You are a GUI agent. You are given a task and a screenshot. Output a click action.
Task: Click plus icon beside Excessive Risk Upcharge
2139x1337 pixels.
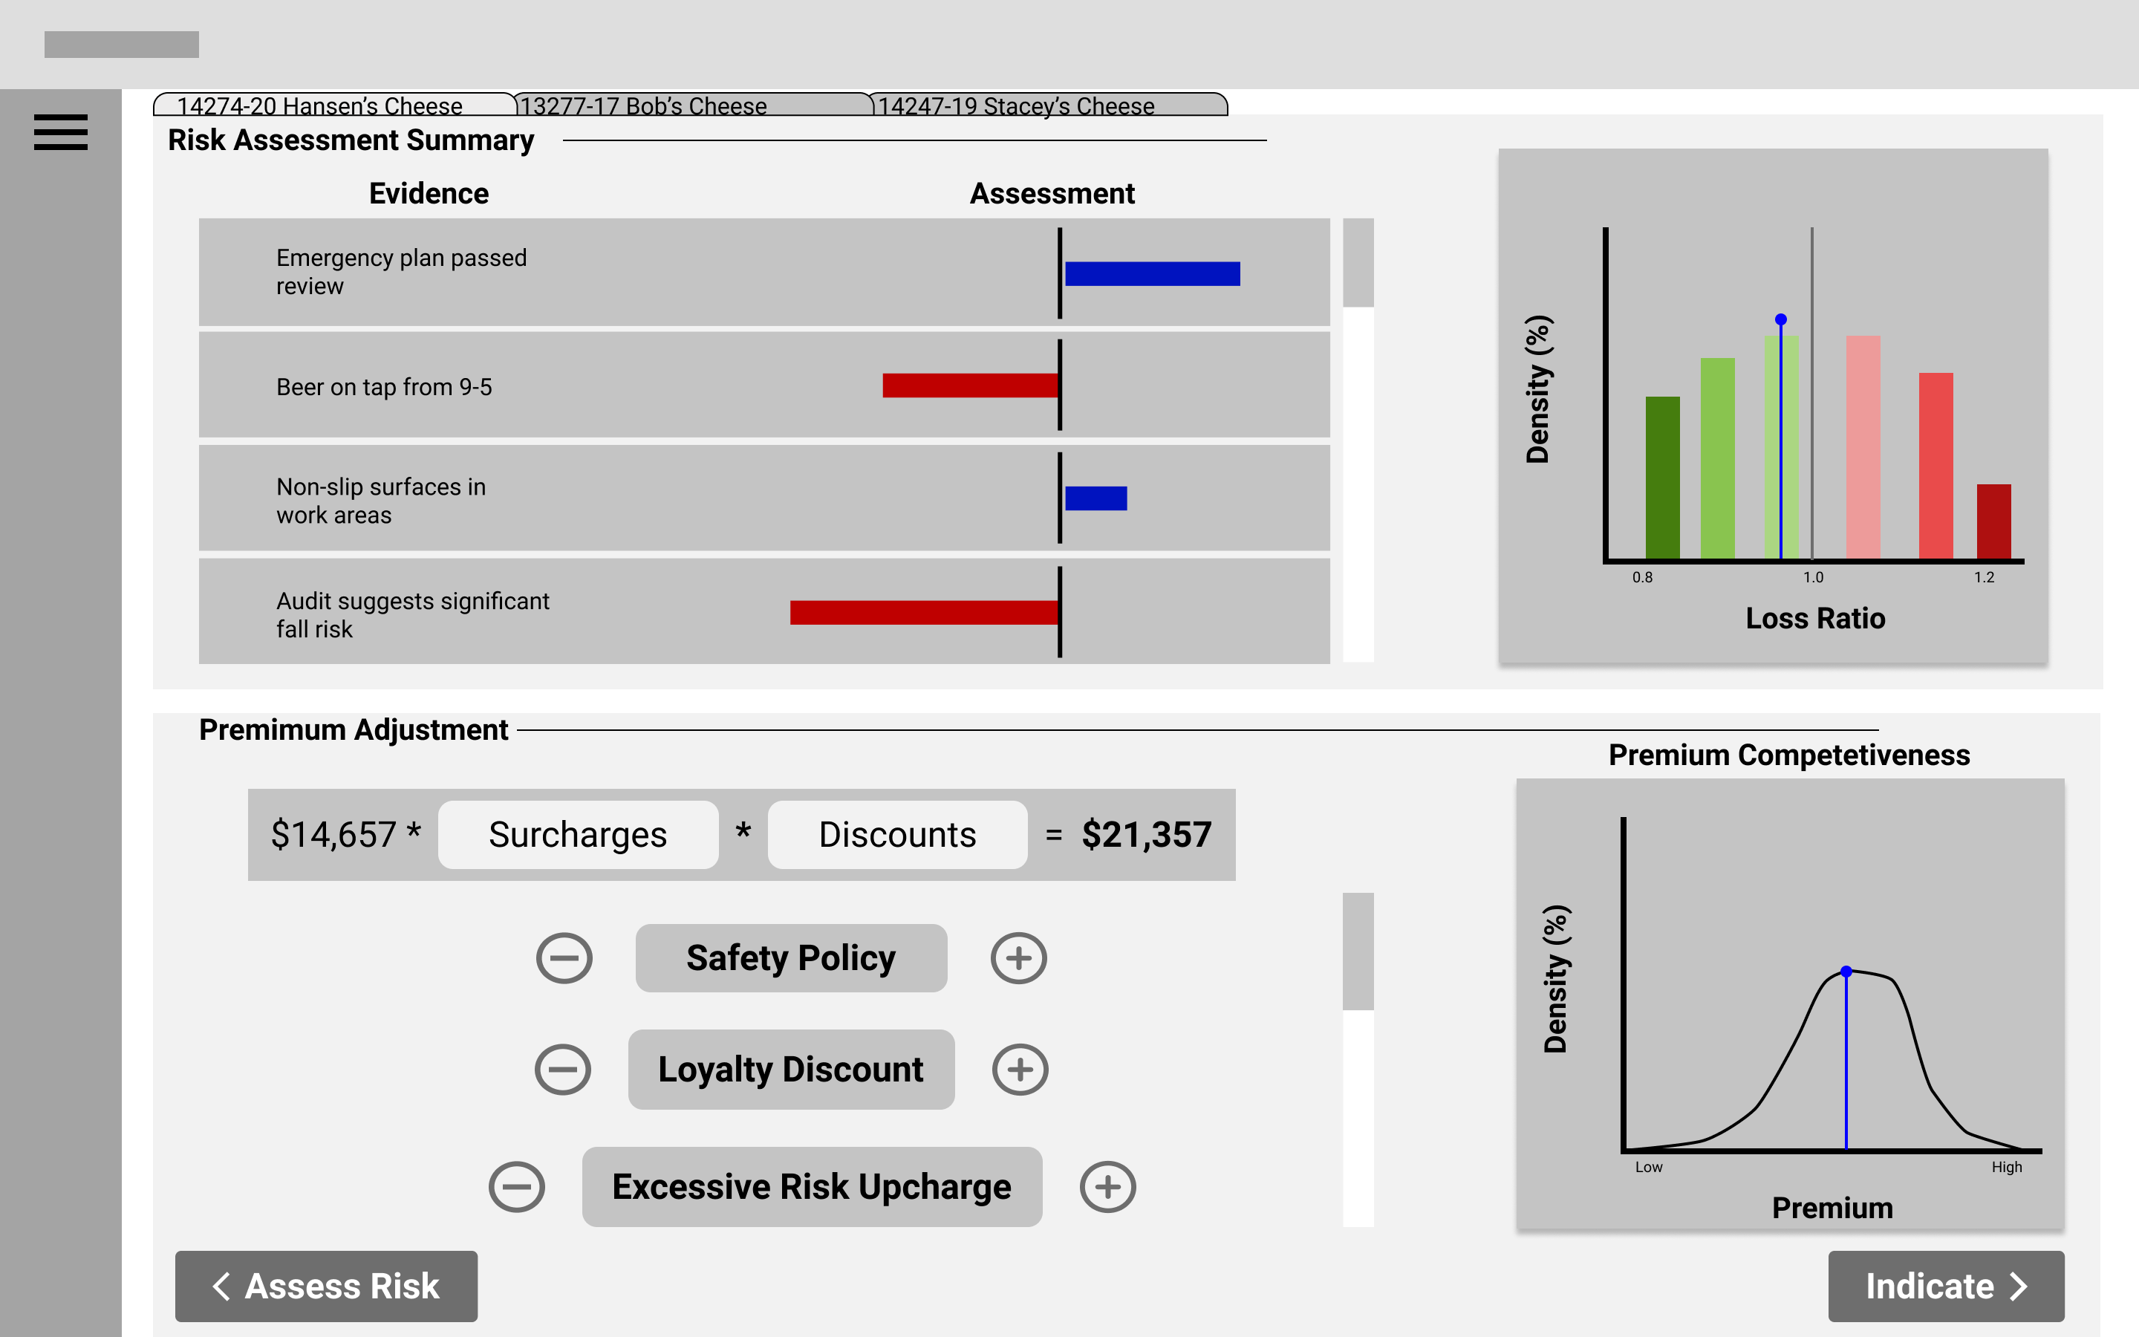tap(1107, 1187)
